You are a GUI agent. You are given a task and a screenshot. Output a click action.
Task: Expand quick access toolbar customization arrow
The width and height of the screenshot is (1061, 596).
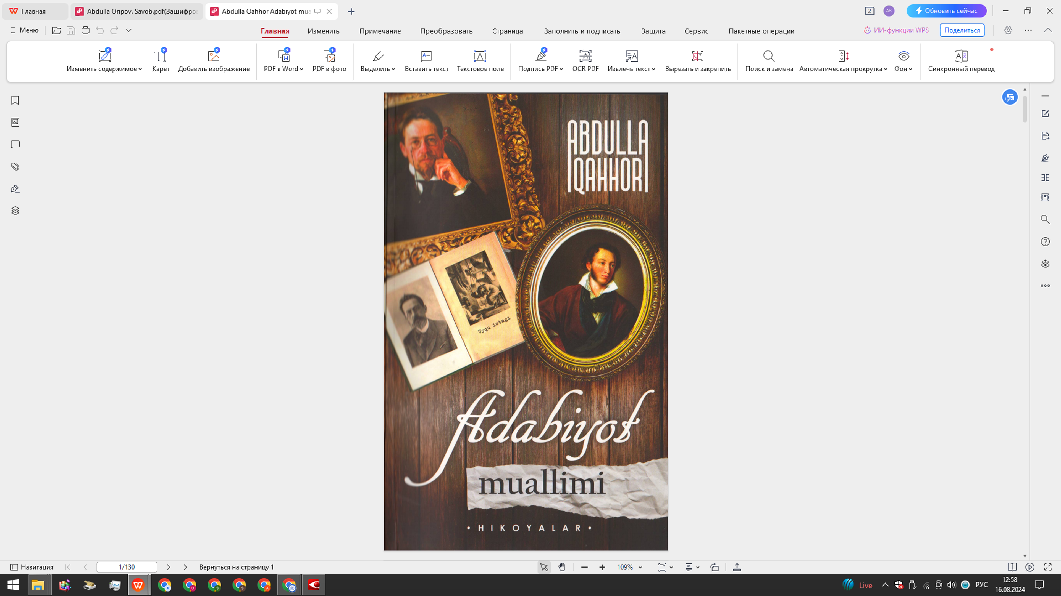tap(128, 30)
